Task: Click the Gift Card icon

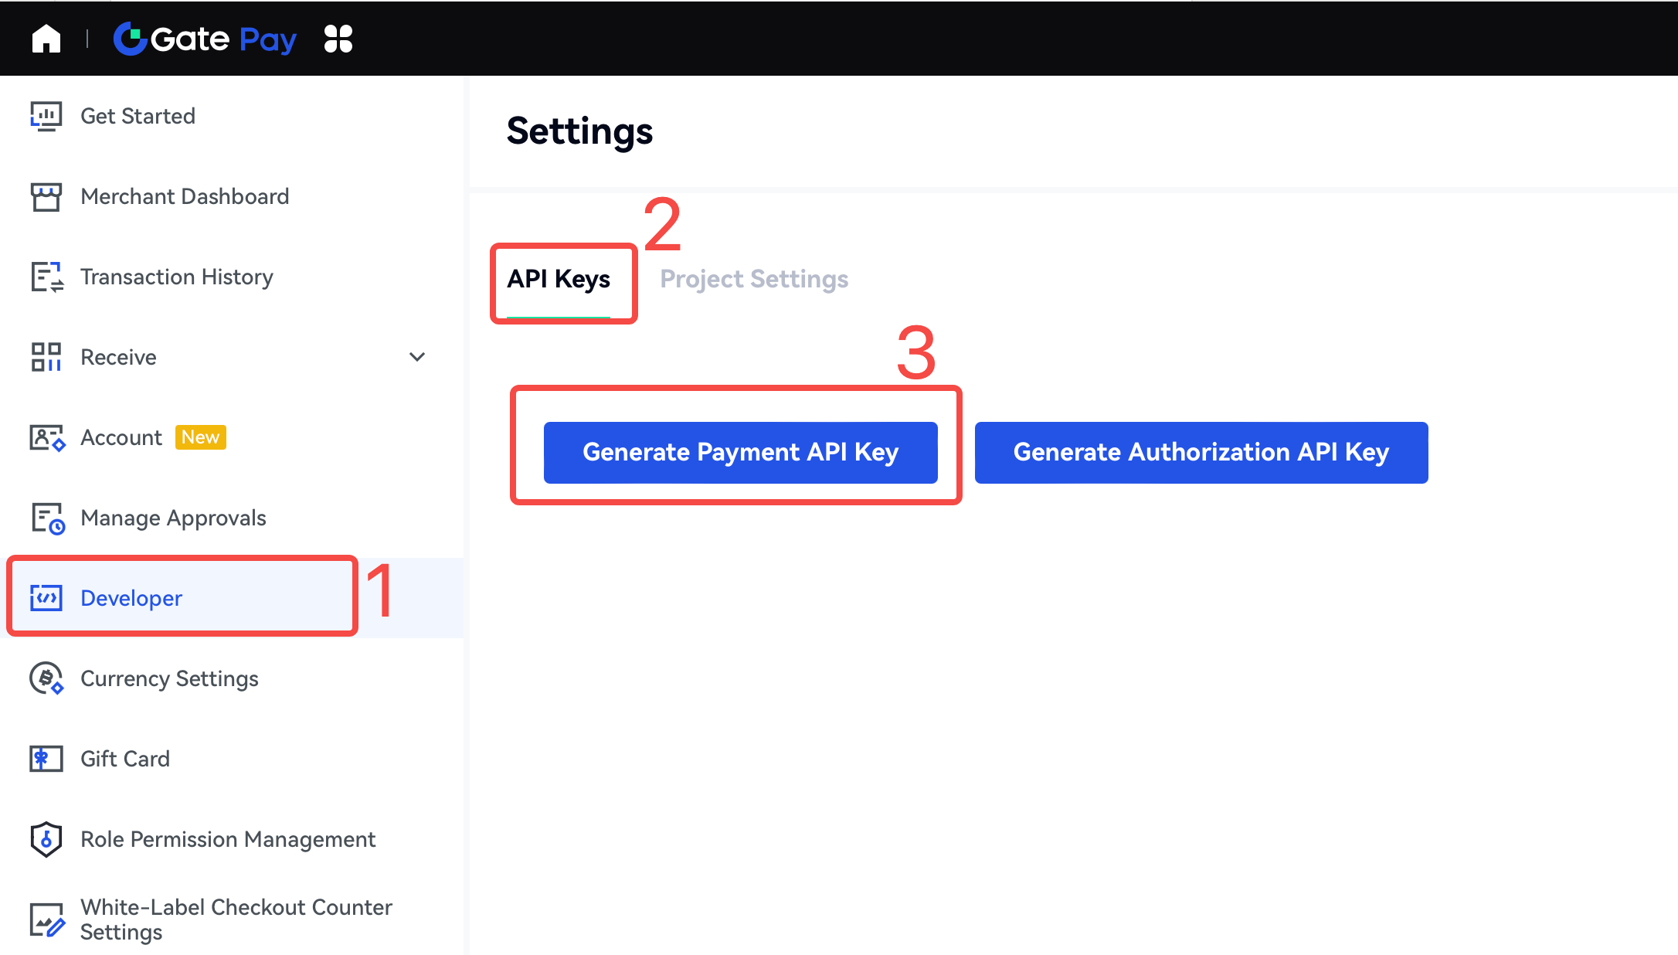Action: click(46, 760)
